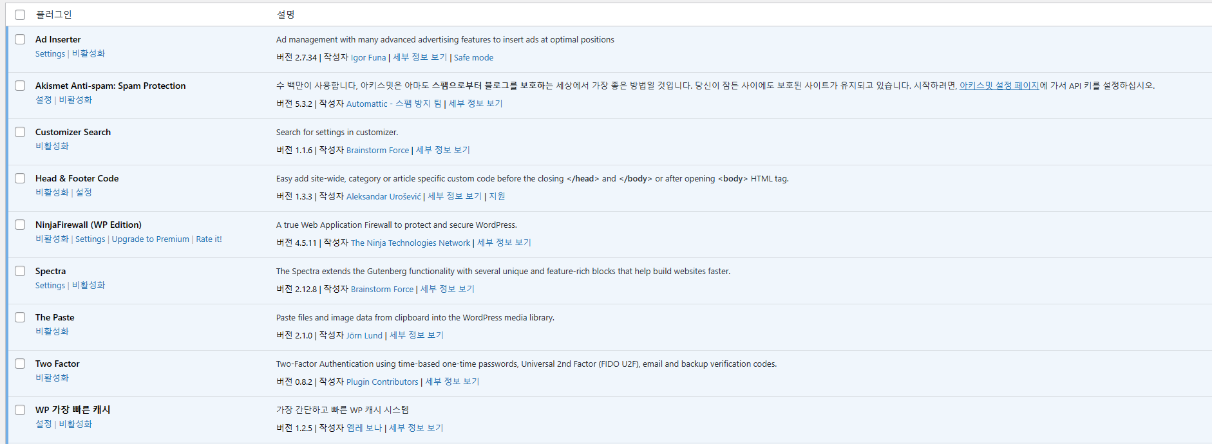Deactivate Two Factor plugin

(x=52, y=378)
